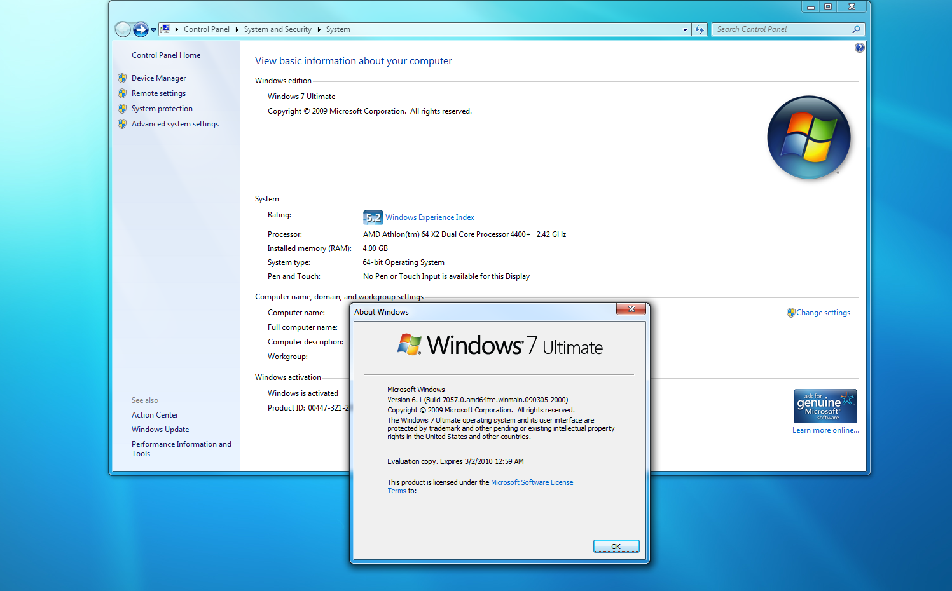Image resolution: width=952 pixels, height=591 pixels.
Task: Open Windows Update from See also
Action: coord(160,430)
